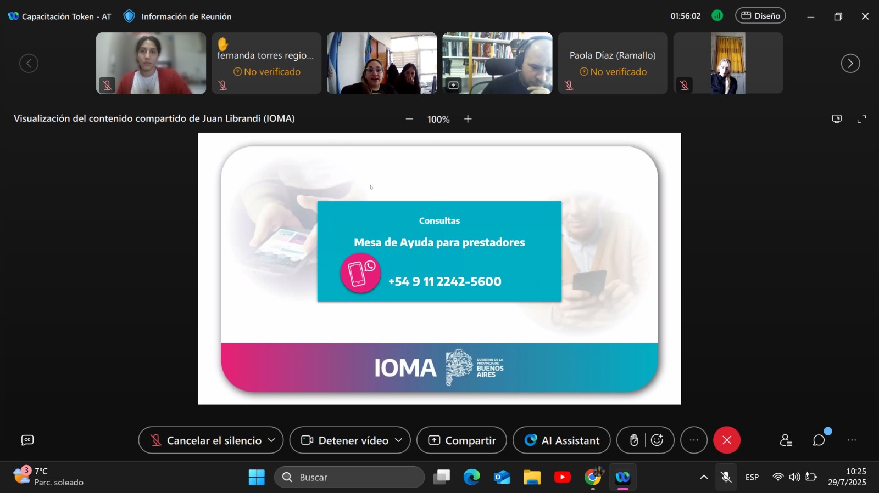Open Google Chrome from taskbar

pos(593,477)
